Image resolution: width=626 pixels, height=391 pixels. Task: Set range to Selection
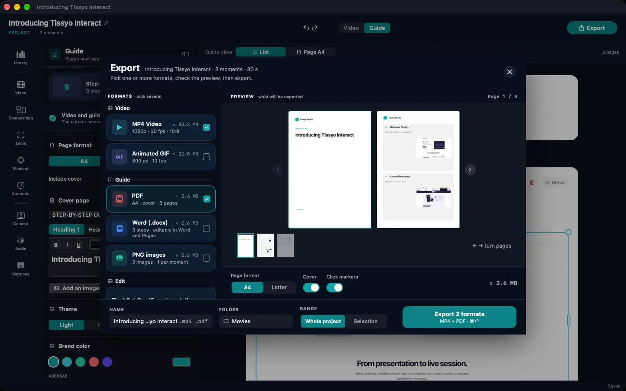point(366,321)
